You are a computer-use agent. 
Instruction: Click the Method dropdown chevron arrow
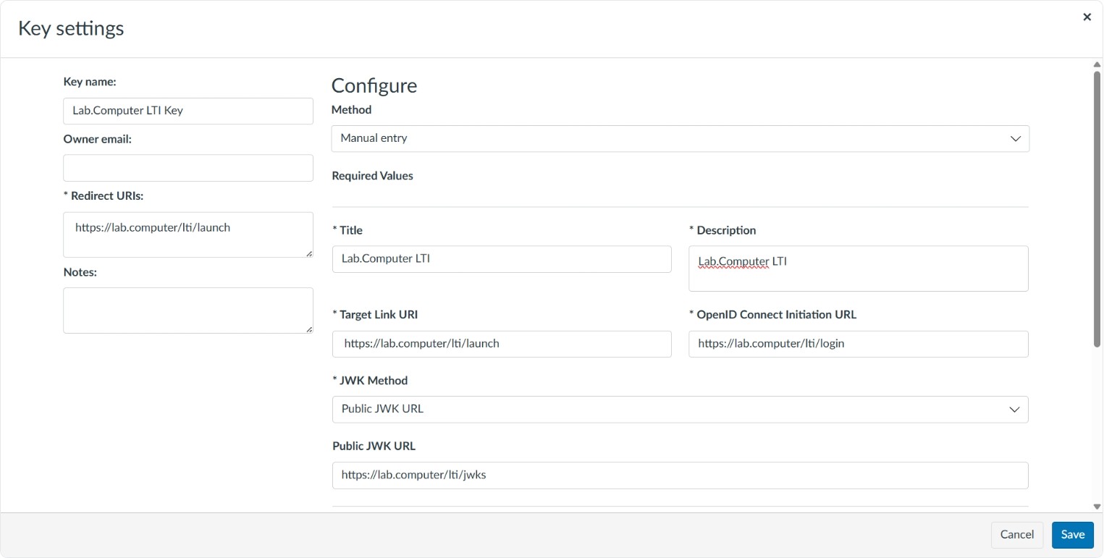point(1015,138)
